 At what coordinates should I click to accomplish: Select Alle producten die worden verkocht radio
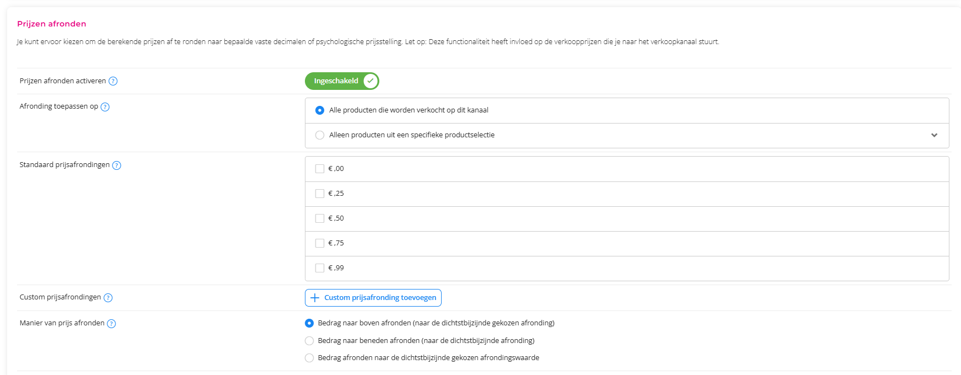(x=320, y=110)
